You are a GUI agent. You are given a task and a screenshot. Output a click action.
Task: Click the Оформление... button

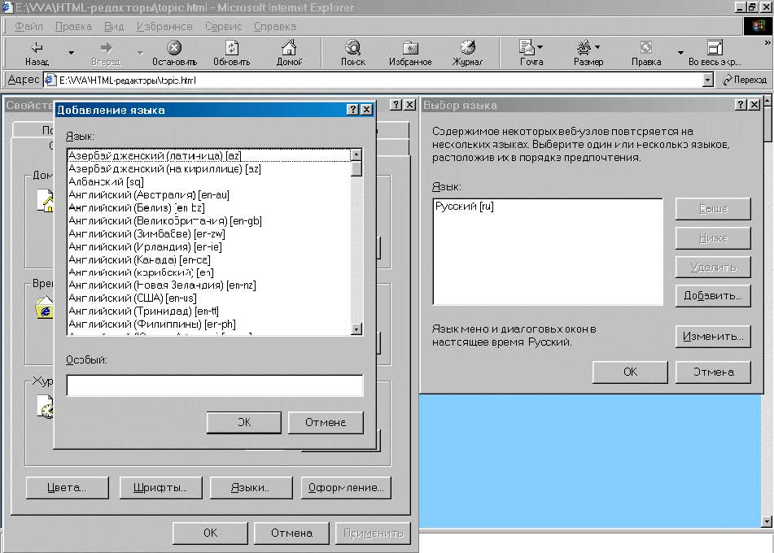(346, 487)
